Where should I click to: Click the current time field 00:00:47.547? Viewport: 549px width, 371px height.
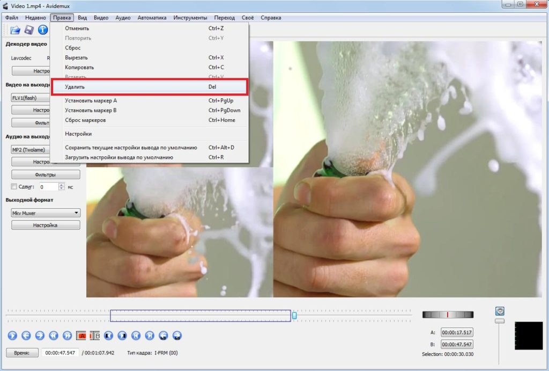pyautogui.click(x=60, y=353)
